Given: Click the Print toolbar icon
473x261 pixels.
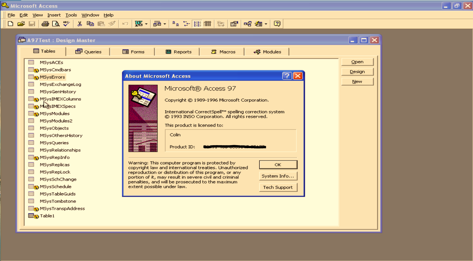Looking at the screenshot, I should click(45, 24).
